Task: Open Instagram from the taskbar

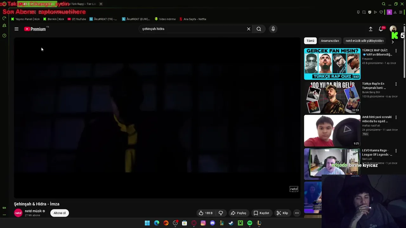Action: click(x=203, y=223)
